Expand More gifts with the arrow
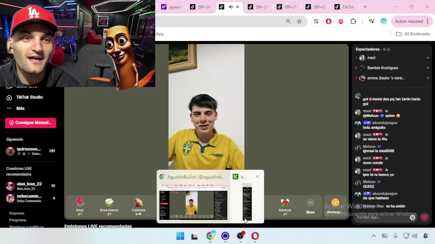 tap(310, 203)
